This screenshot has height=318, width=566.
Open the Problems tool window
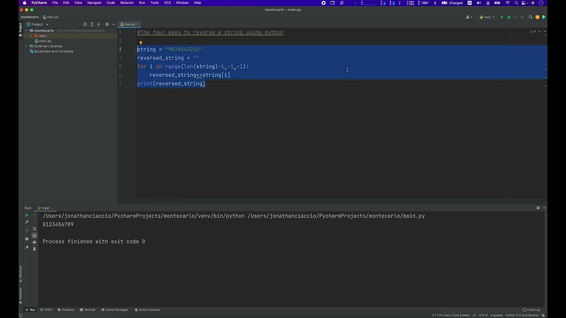(66, 310)
